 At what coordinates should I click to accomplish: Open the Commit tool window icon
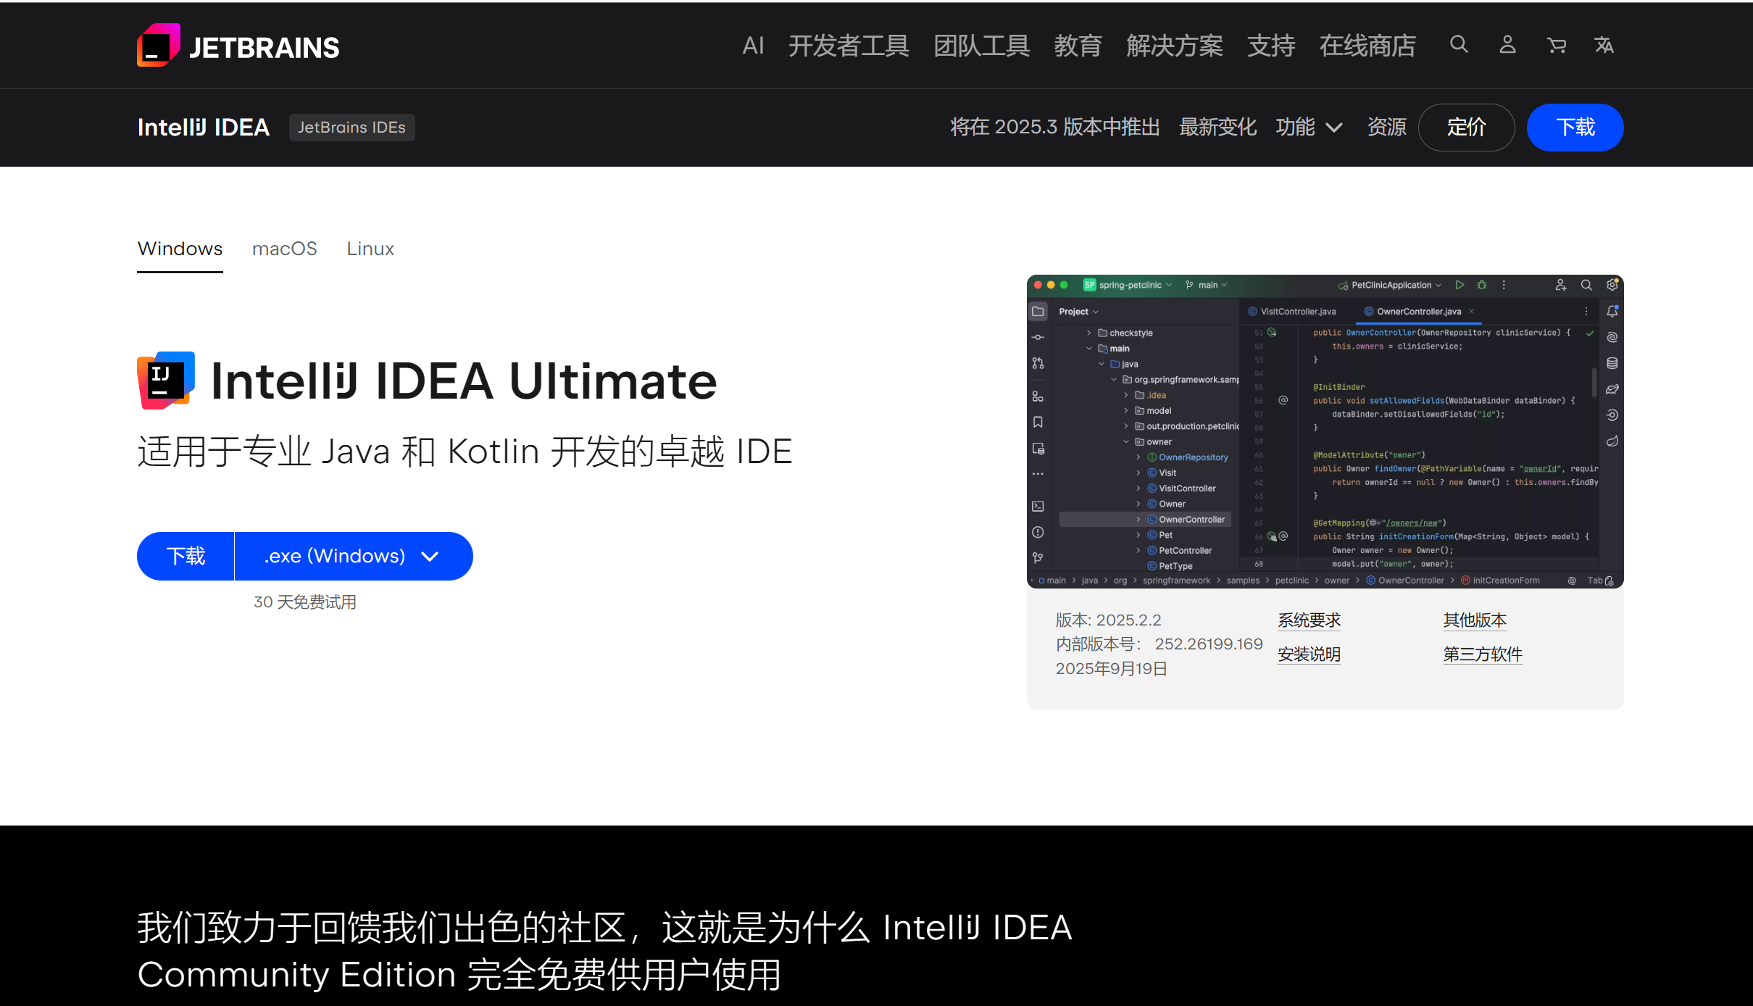(x=1037, y=337)
